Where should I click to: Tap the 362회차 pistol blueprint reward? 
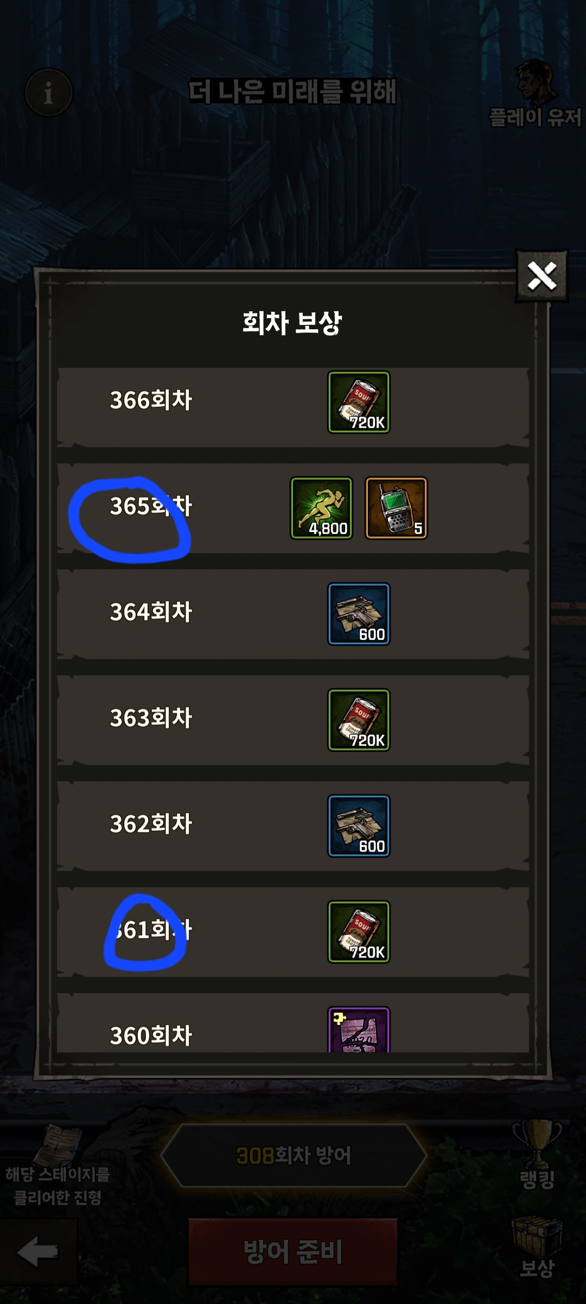(359, 826)
